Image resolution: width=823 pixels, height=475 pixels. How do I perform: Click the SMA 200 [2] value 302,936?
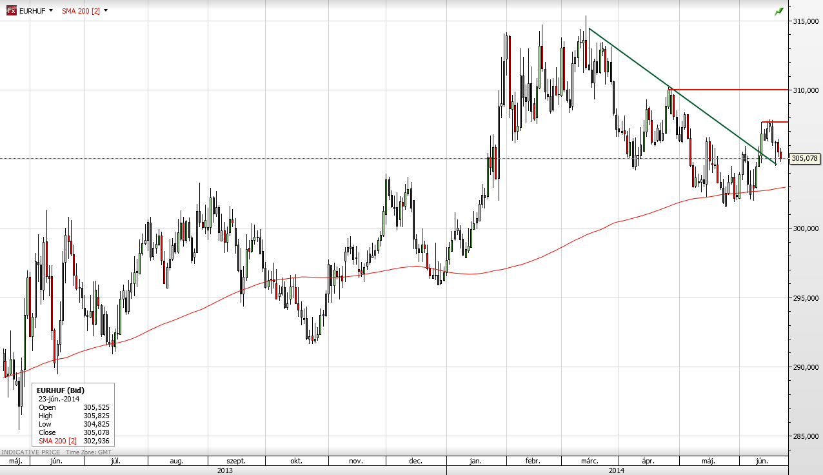(x=97, y=441)
